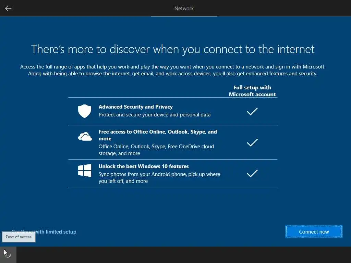Click 'Free access to Office Online, Outlook, Skype' heading
Image resolution: width=351 pixels, height=263 pixels.
coord(158,135)
